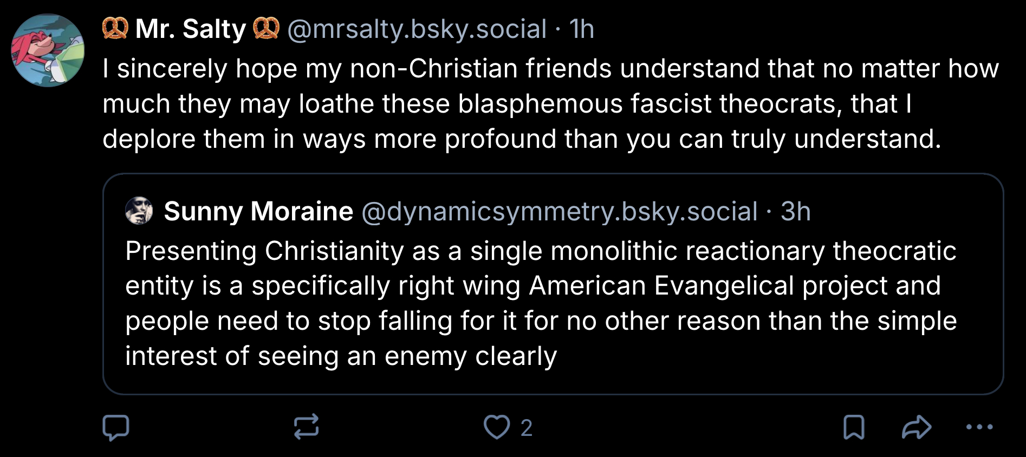Like the post with the heart icon

click(x=496, y=427)
